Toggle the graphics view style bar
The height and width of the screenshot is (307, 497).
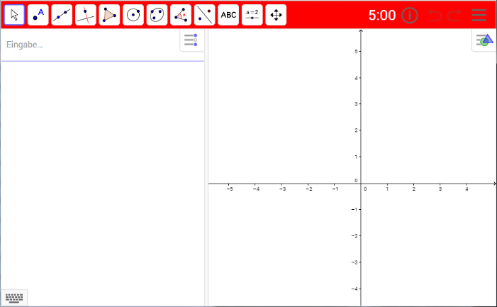pos(485,40)
